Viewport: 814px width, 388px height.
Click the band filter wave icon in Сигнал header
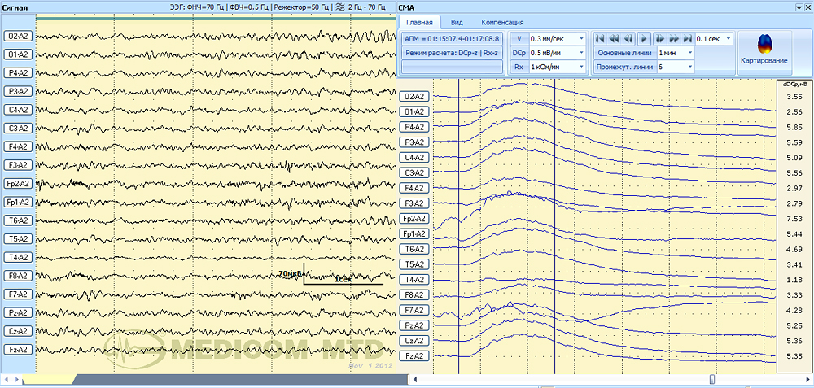click(340, 7)
